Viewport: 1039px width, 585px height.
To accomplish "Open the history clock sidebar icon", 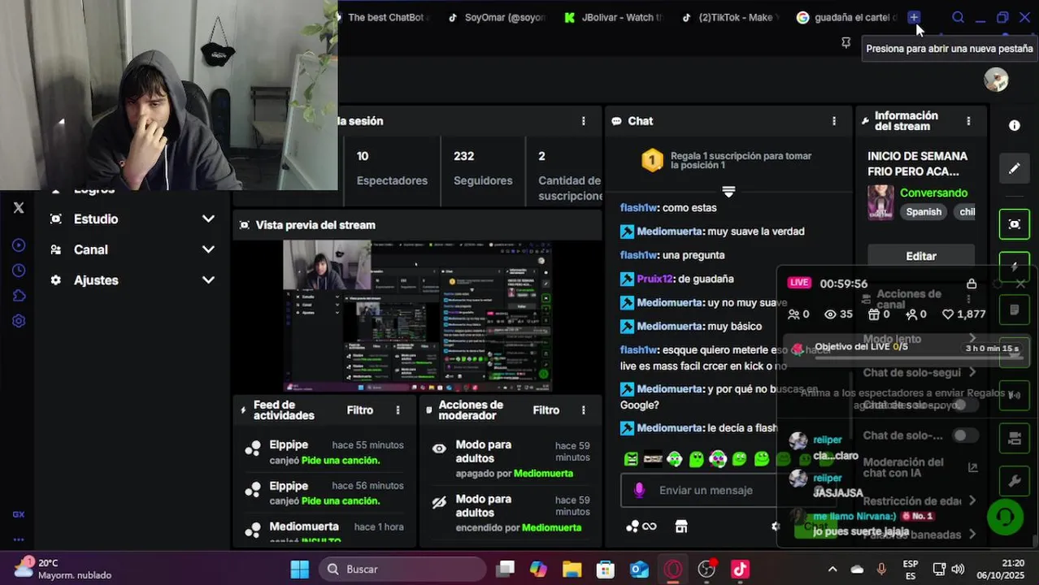I will point(19,271).
